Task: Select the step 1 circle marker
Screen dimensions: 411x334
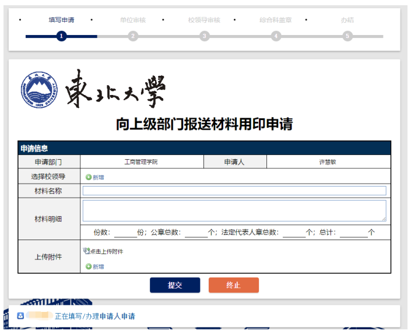Action: [x=61, y=36]
